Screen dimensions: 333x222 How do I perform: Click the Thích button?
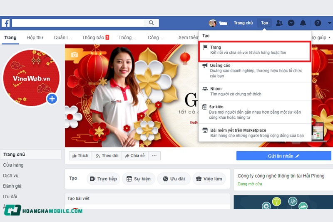click(x=80, y=156)
